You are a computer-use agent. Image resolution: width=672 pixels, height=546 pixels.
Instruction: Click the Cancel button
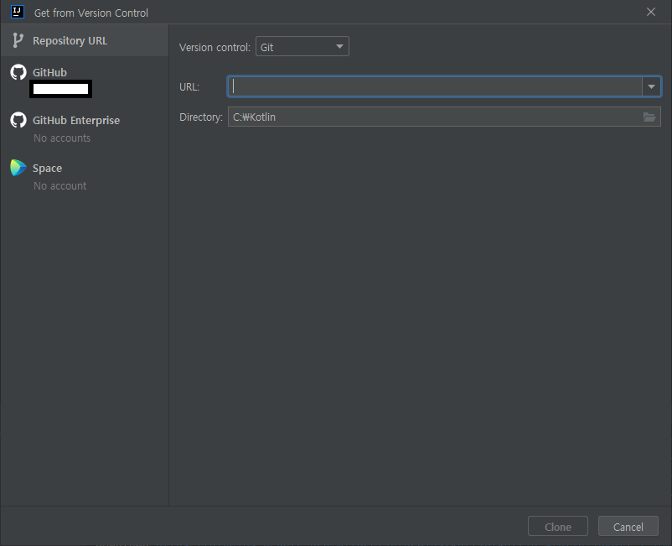[x=628, y=526]
